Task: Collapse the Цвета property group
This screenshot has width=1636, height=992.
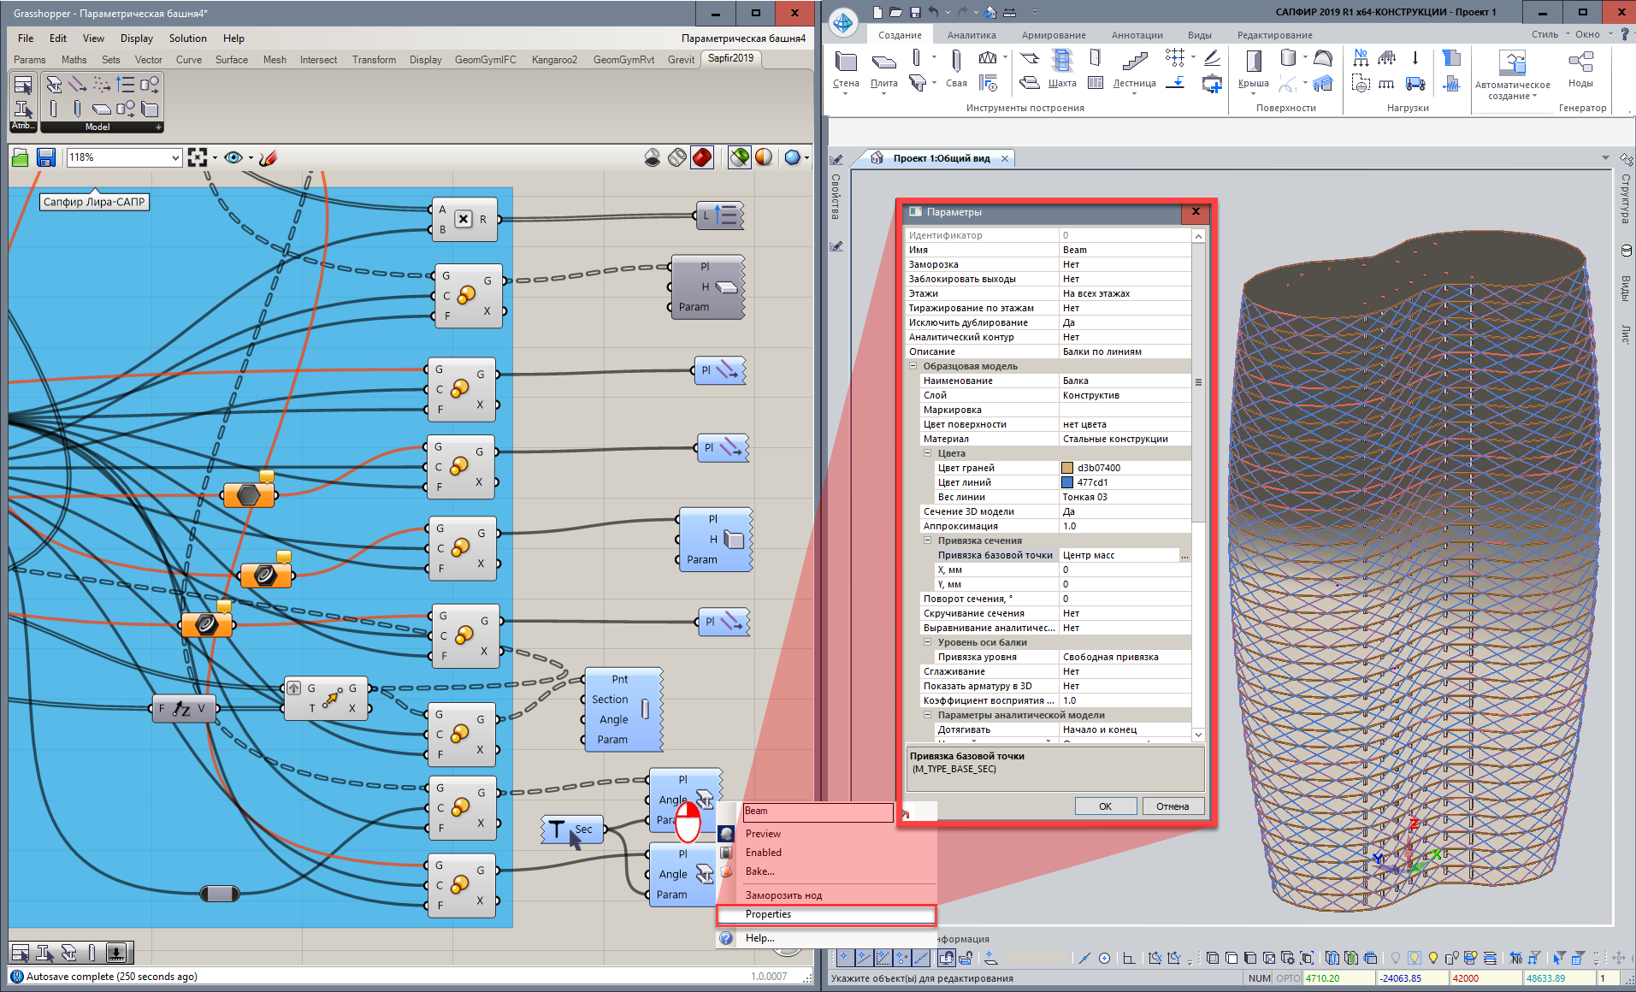Action: point(927,453)
